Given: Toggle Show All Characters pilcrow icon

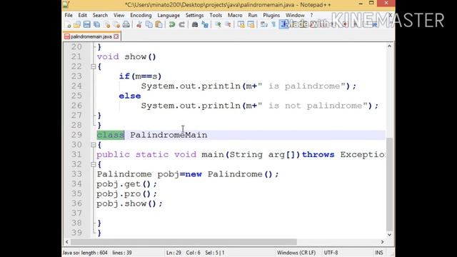Looking at the screenshot, I should point(273,25).
